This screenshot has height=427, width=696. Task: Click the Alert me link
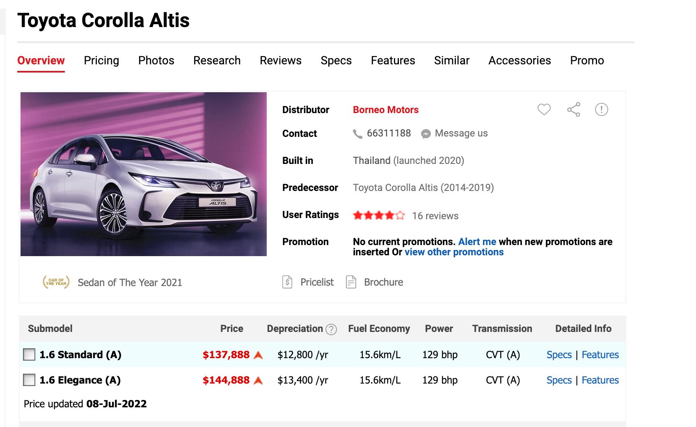tap(477, 242)
